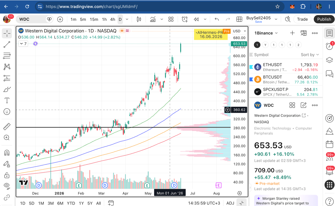Switch to the 15m timeframe
This screenshot has width=335, height=206.
pos(94,19)
